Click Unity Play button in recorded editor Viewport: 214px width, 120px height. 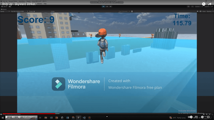pyautogui.click(x=103, y=6)
